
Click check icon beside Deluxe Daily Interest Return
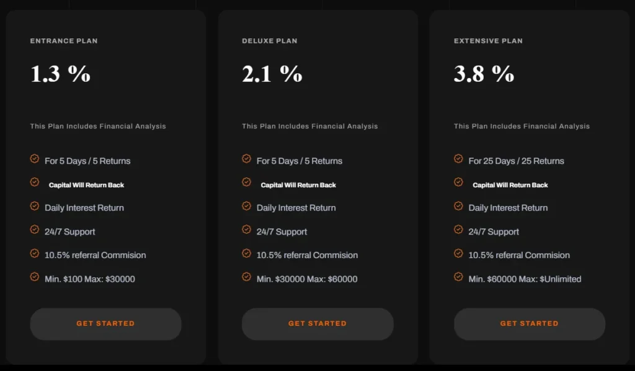[247, 206]
